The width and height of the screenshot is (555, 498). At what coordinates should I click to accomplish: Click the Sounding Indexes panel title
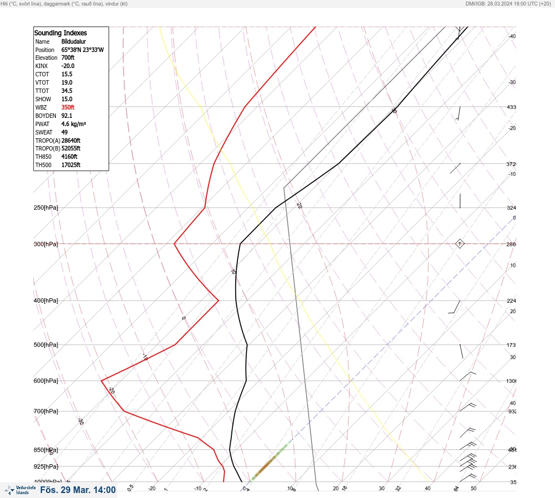(60, 33)
